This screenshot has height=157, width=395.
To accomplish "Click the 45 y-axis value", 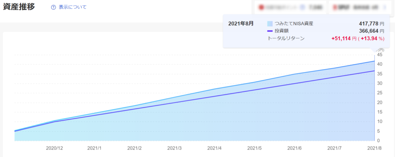I will coord(380,55).
